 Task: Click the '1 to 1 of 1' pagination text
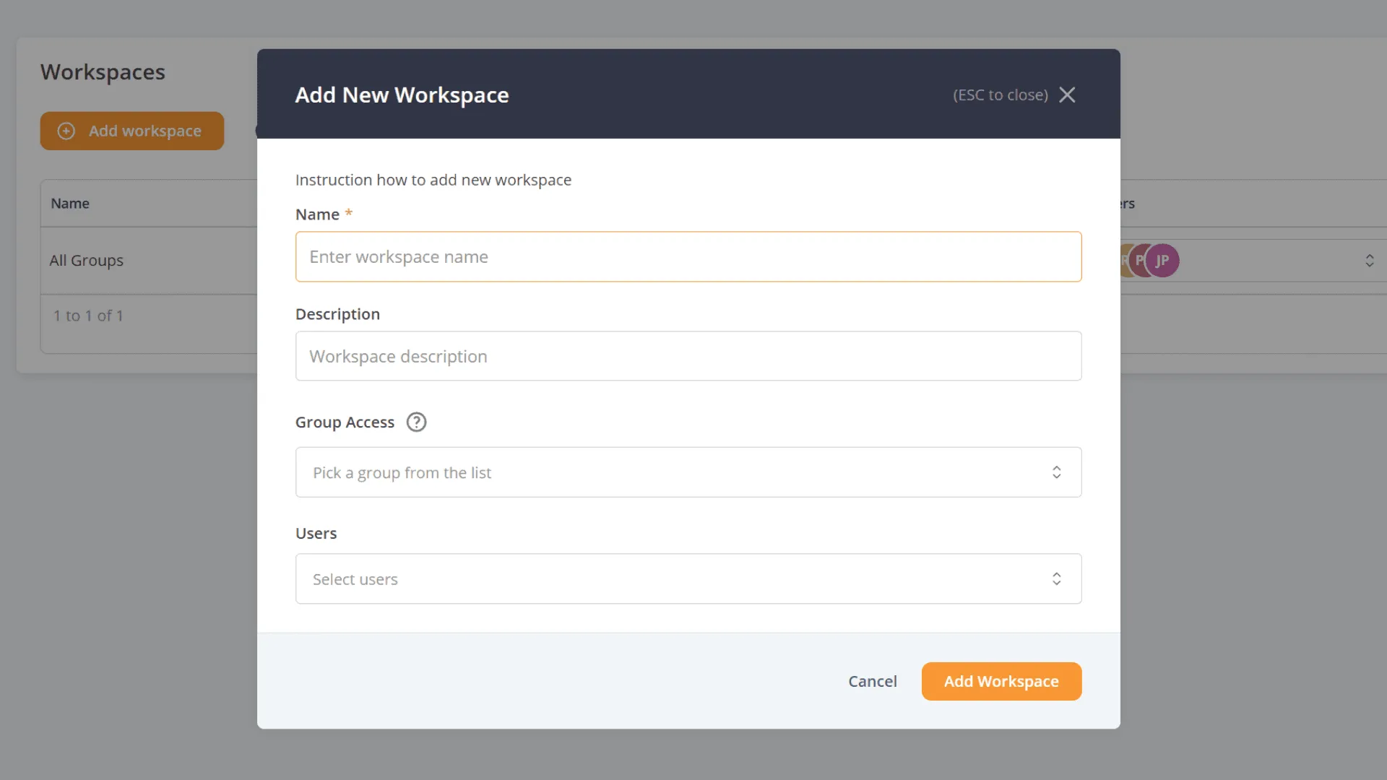[x=87, y=316]
